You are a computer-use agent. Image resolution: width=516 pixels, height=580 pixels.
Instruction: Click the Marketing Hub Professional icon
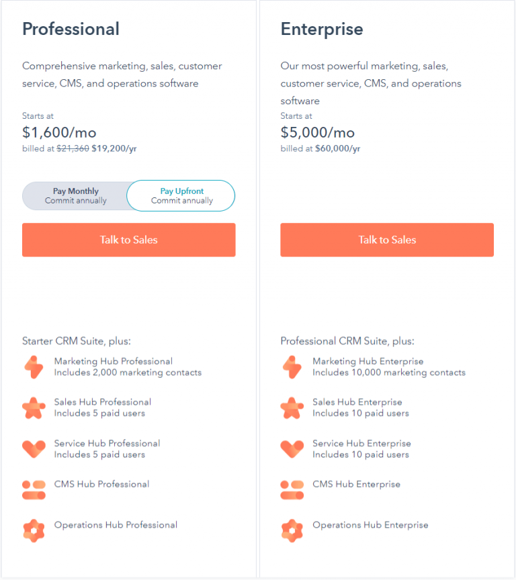click(x=34, y=367)
